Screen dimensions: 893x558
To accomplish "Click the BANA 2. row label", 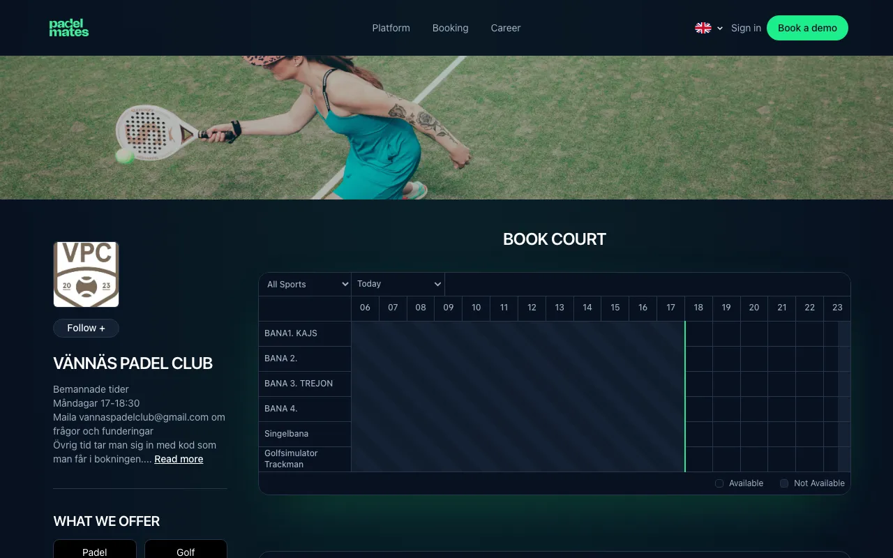I will tap(305, 359).
